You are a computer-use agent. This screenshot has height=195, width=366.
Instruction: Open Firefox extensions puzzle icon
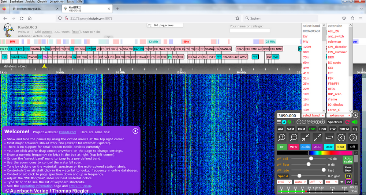[x=352, y=18]
